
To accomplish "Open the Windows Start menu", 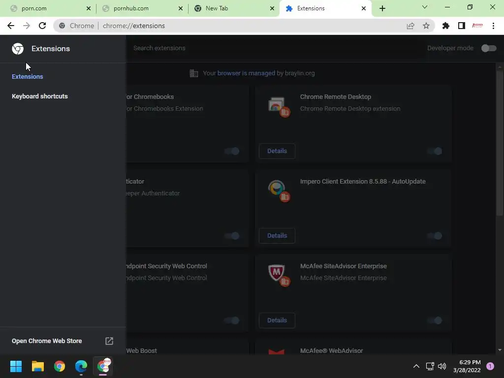I will [x=16, y=366].
